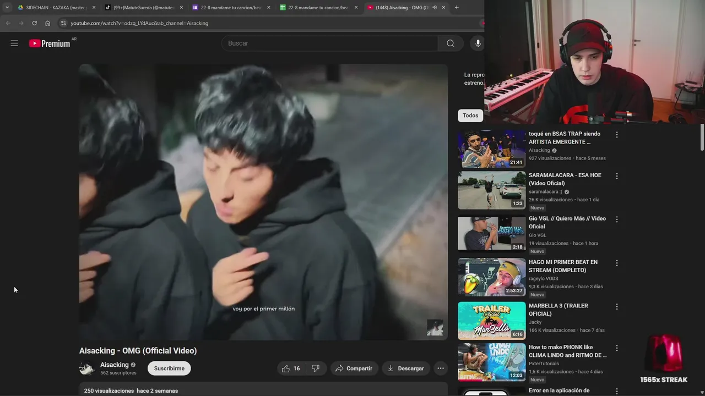Open Gio VGL Quiero Más thumbnail
Image resolution: width=705 pixels, height=396 pixels.
click(492, 234)
